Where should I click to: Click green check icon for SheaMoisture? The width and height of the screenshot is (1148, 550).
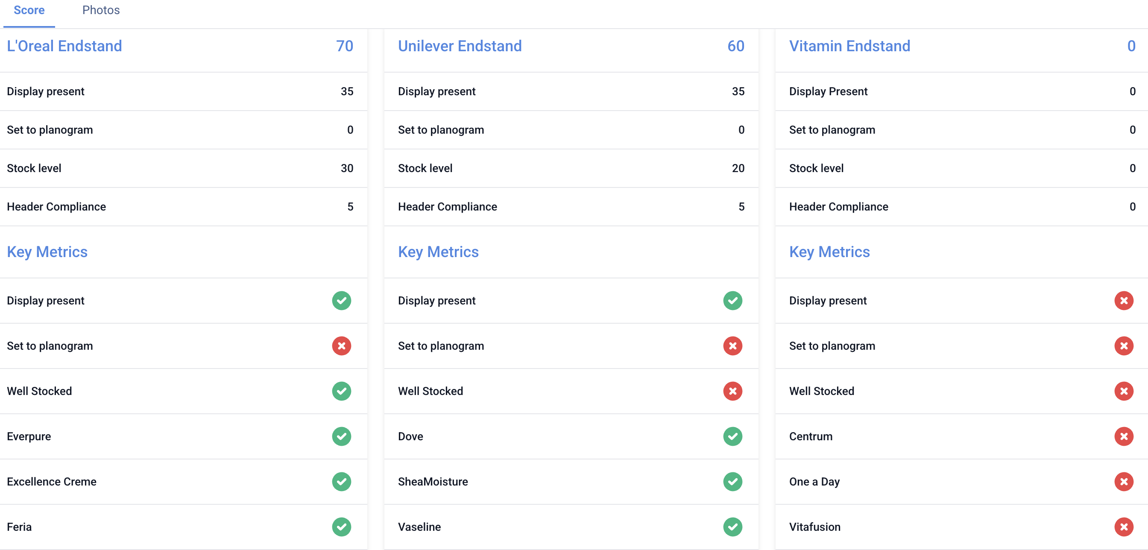coord(732,481)
